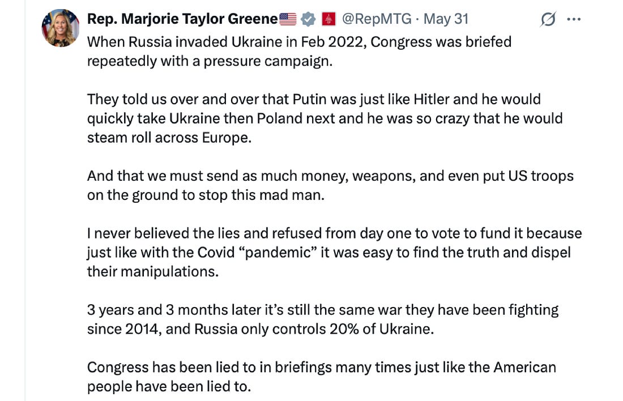Open the May 31 timestamp link
This screenshot has height=401, width=623.
tap(446, 19)
